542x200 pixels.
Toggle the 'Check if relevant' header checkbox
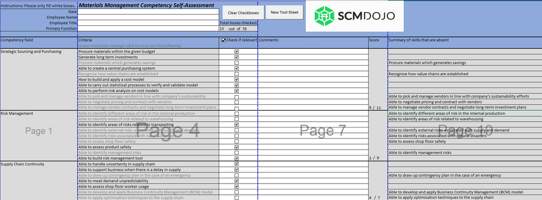click(x=224, y=40)
